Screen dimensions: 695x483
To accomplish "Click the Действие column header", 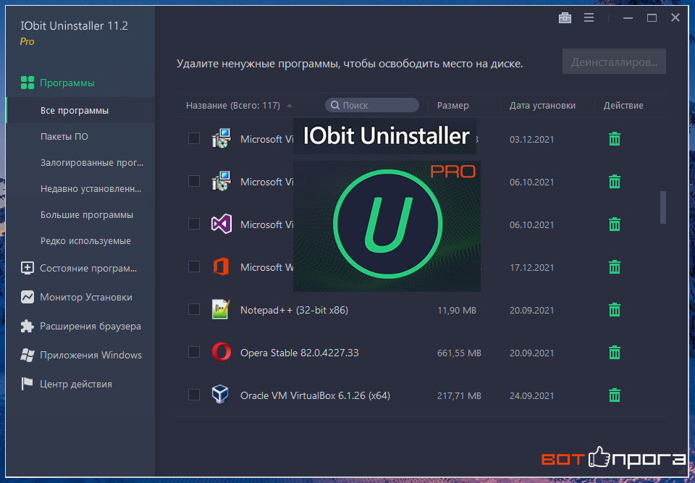I will pos(623,106).
